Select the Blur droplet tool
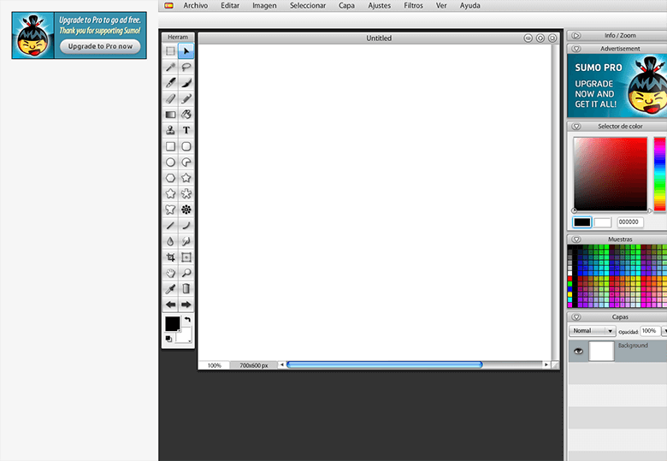This screenshot has width=667, height=461. point(170,241)
